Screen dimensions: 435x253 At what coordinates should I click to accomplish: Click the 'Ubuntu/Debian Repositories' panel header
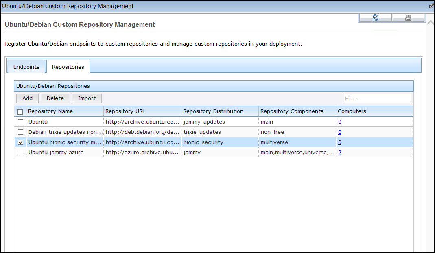point(214,86)
